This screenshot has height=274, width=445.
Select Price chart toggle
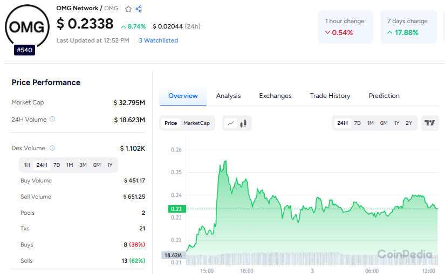[170, 123]
